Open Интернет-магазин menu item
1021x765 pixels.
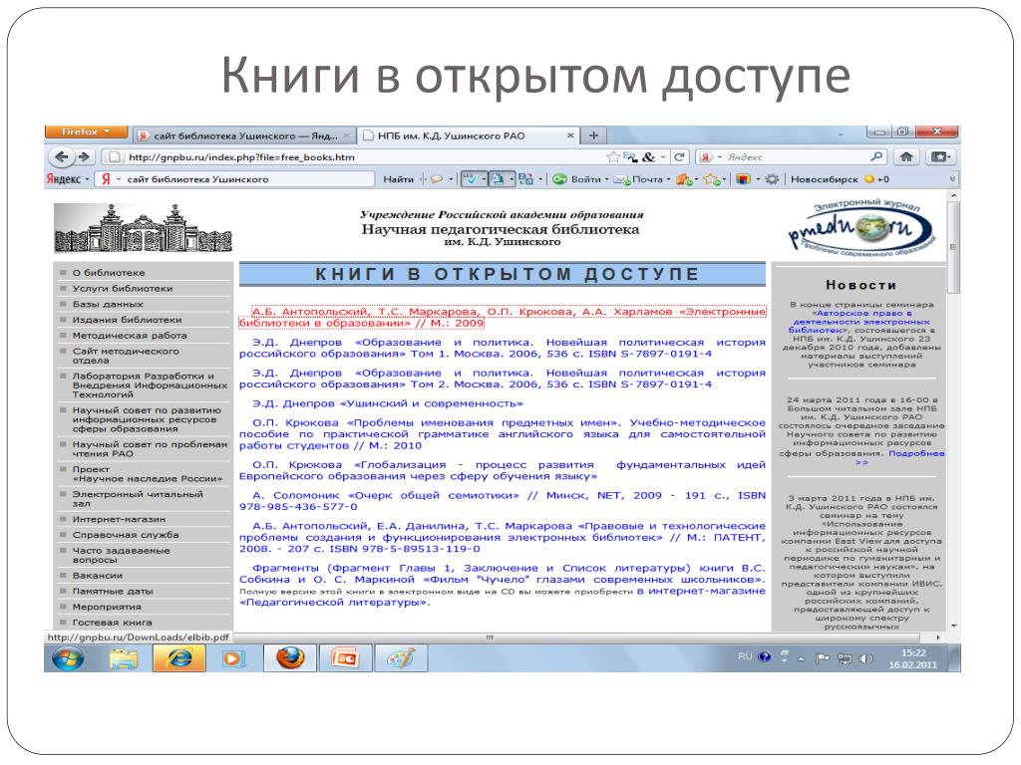click(119, 519)
